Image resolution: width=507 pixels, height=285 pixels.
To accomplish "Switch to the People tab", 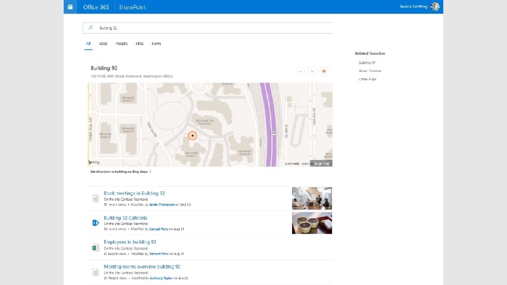I will (122, 43).
